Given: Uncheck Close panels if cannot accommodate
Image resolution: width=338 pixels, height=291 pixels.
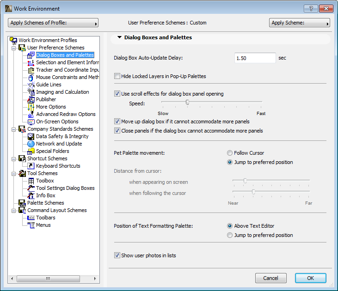Looking at the screenshot, I should pyautogui.click(x=117, y=131).
